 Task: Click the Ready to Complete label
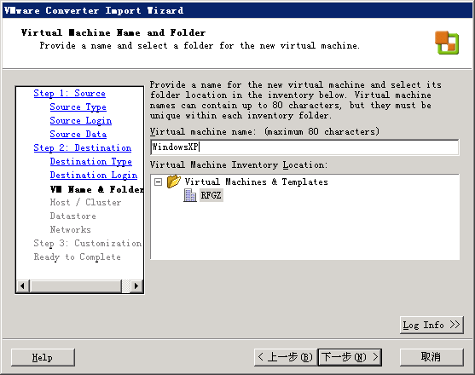point(78,257)
